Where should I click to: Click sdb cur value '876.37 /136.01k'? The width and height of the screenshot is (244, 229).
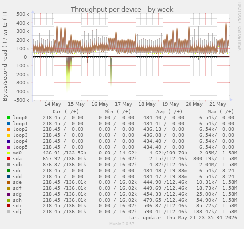(x=64, y=165)
